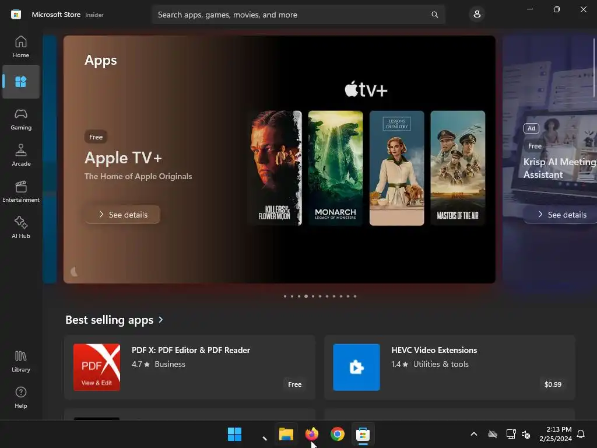Open the Windows Start menu
This screenshot has width=597, height=448.
click(234, 434)
